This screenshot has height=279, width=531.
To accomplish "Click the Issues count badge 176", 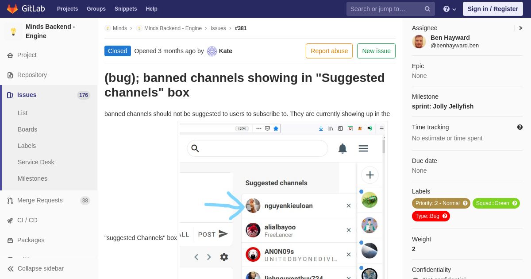I will tap(83, 95).
